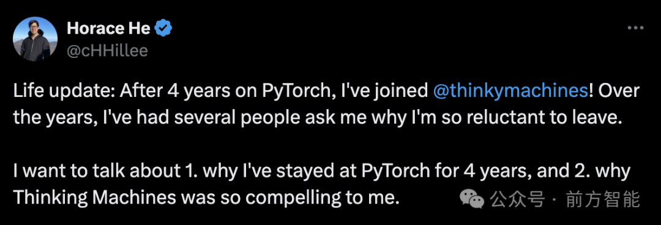Follow the @thinkymachines mention link

(x=510, y=92)
